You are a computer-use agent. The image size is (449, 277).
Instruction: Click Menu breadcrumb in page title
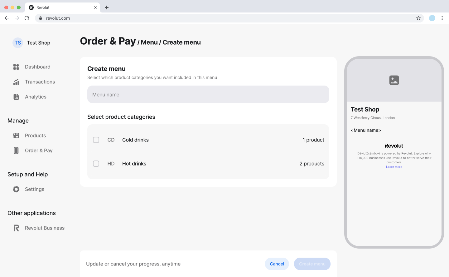[x=149, y=42]
